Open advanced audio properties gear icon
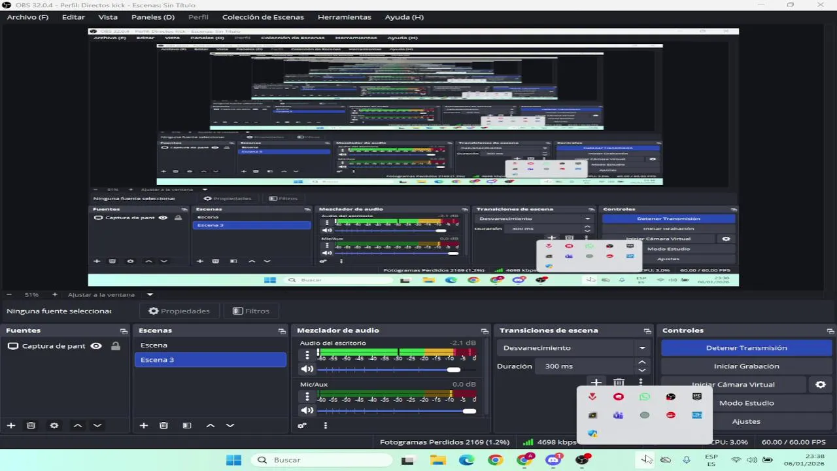837x471 pixels. [302, 425]
